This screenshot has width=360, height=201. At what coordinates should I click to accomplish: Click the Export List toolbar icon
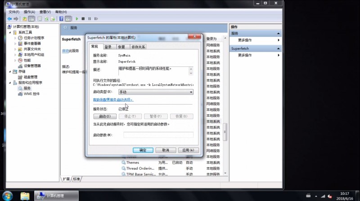(53, 19)
